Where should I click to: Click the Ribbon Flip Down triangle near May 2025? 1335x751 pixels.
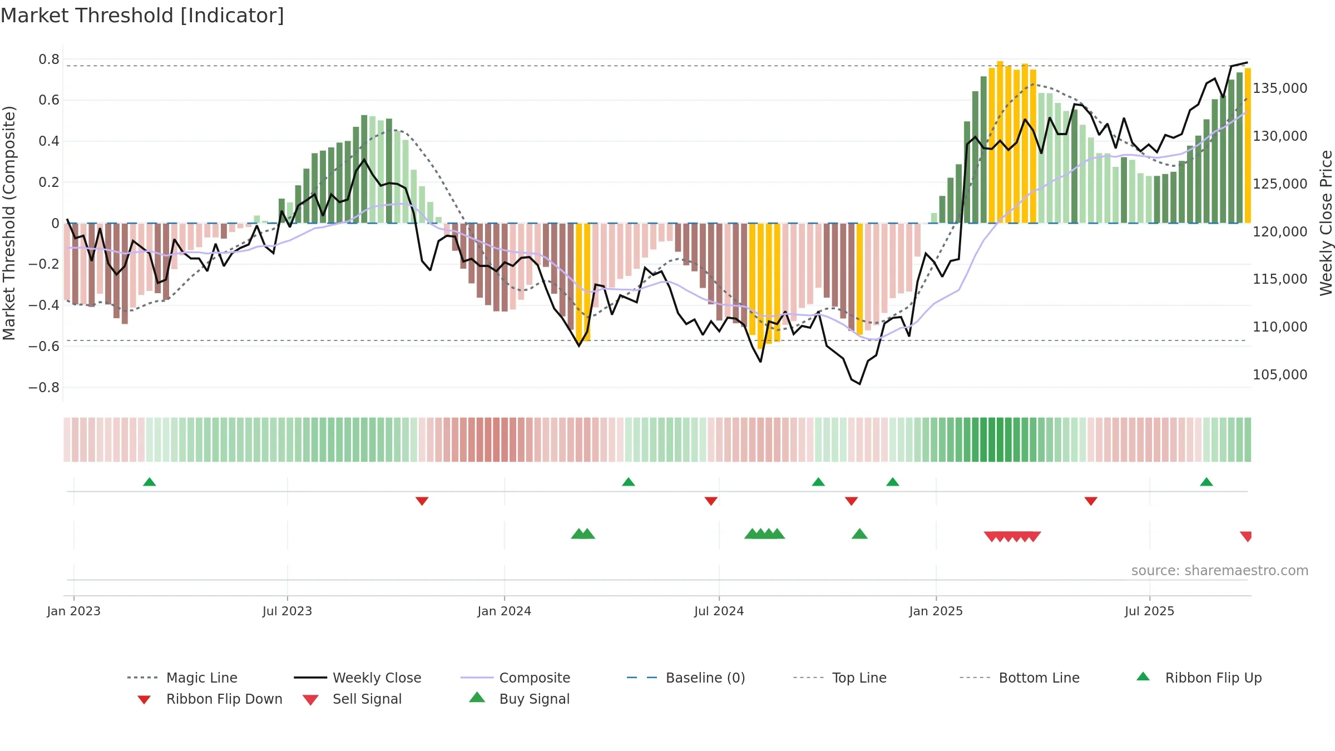click(x=1090, y=501)
